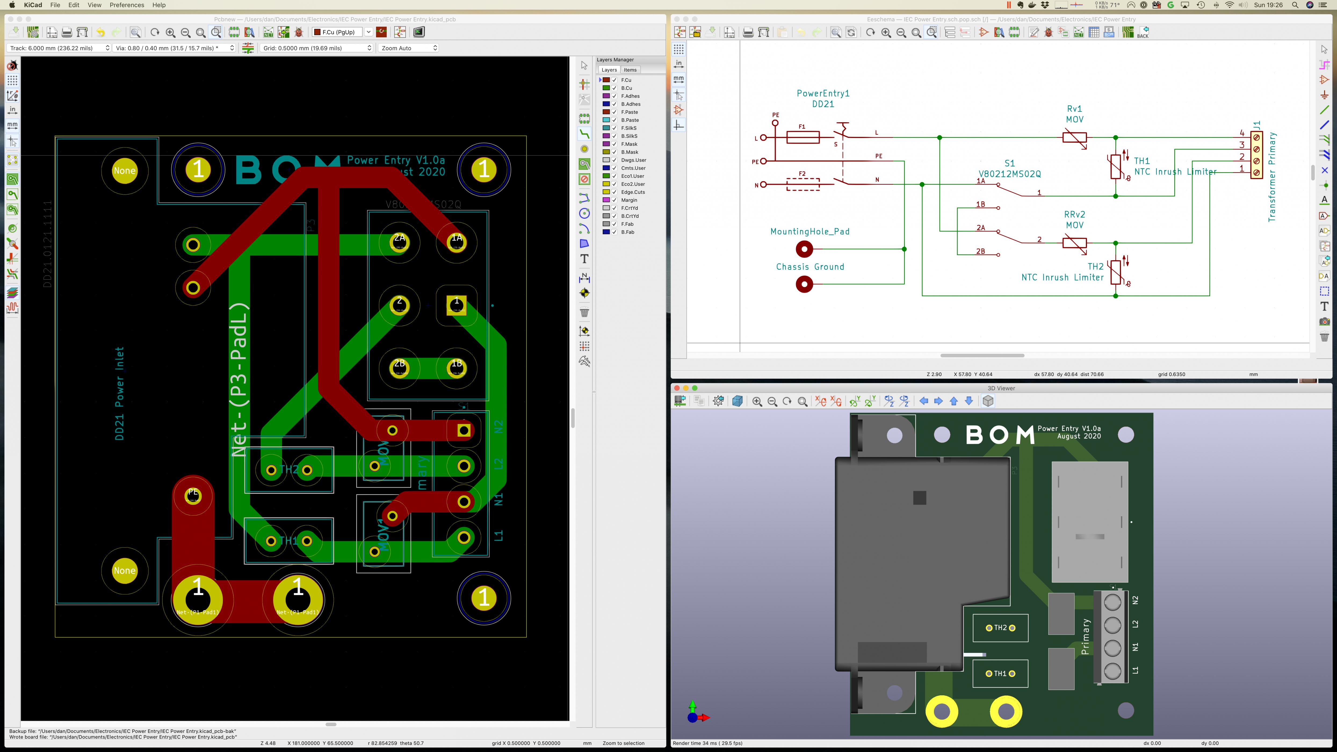
Task: Click Eco1.User color swatch in Layers Manager
Action: pos(606,176)
